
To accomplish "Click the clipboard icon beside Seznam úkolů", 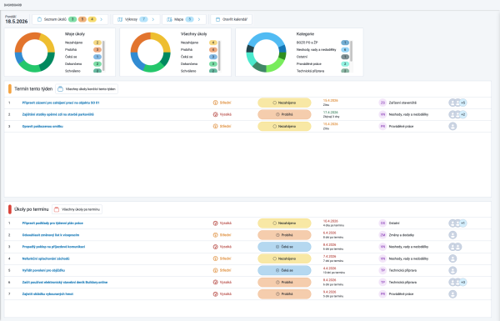I will [x=39, y=19].
